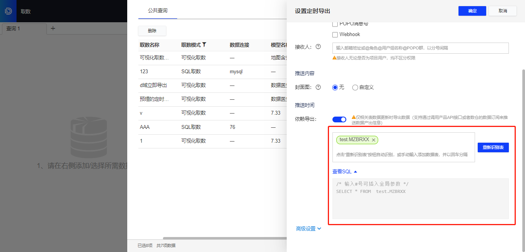Disable the 依赖导出 toggle switch

pos(339,119)
